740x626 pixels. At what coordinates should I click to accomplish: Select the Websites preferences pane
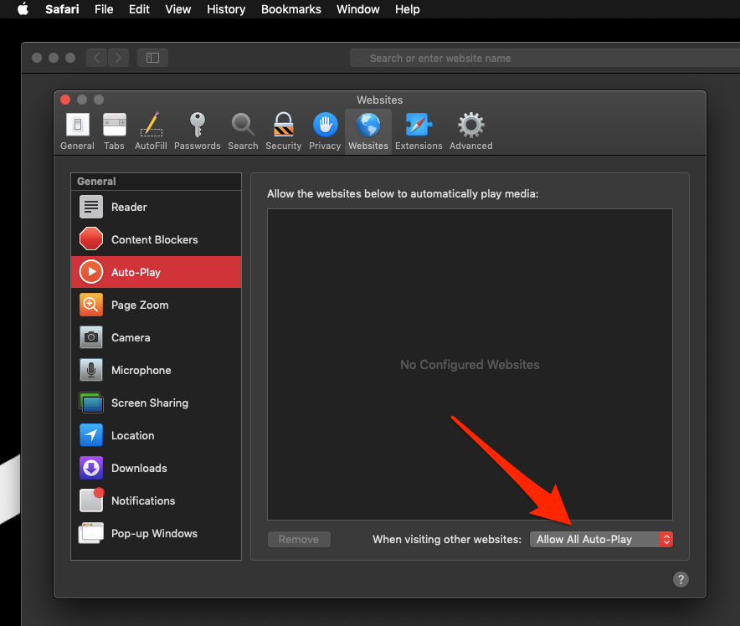[368, 131]
